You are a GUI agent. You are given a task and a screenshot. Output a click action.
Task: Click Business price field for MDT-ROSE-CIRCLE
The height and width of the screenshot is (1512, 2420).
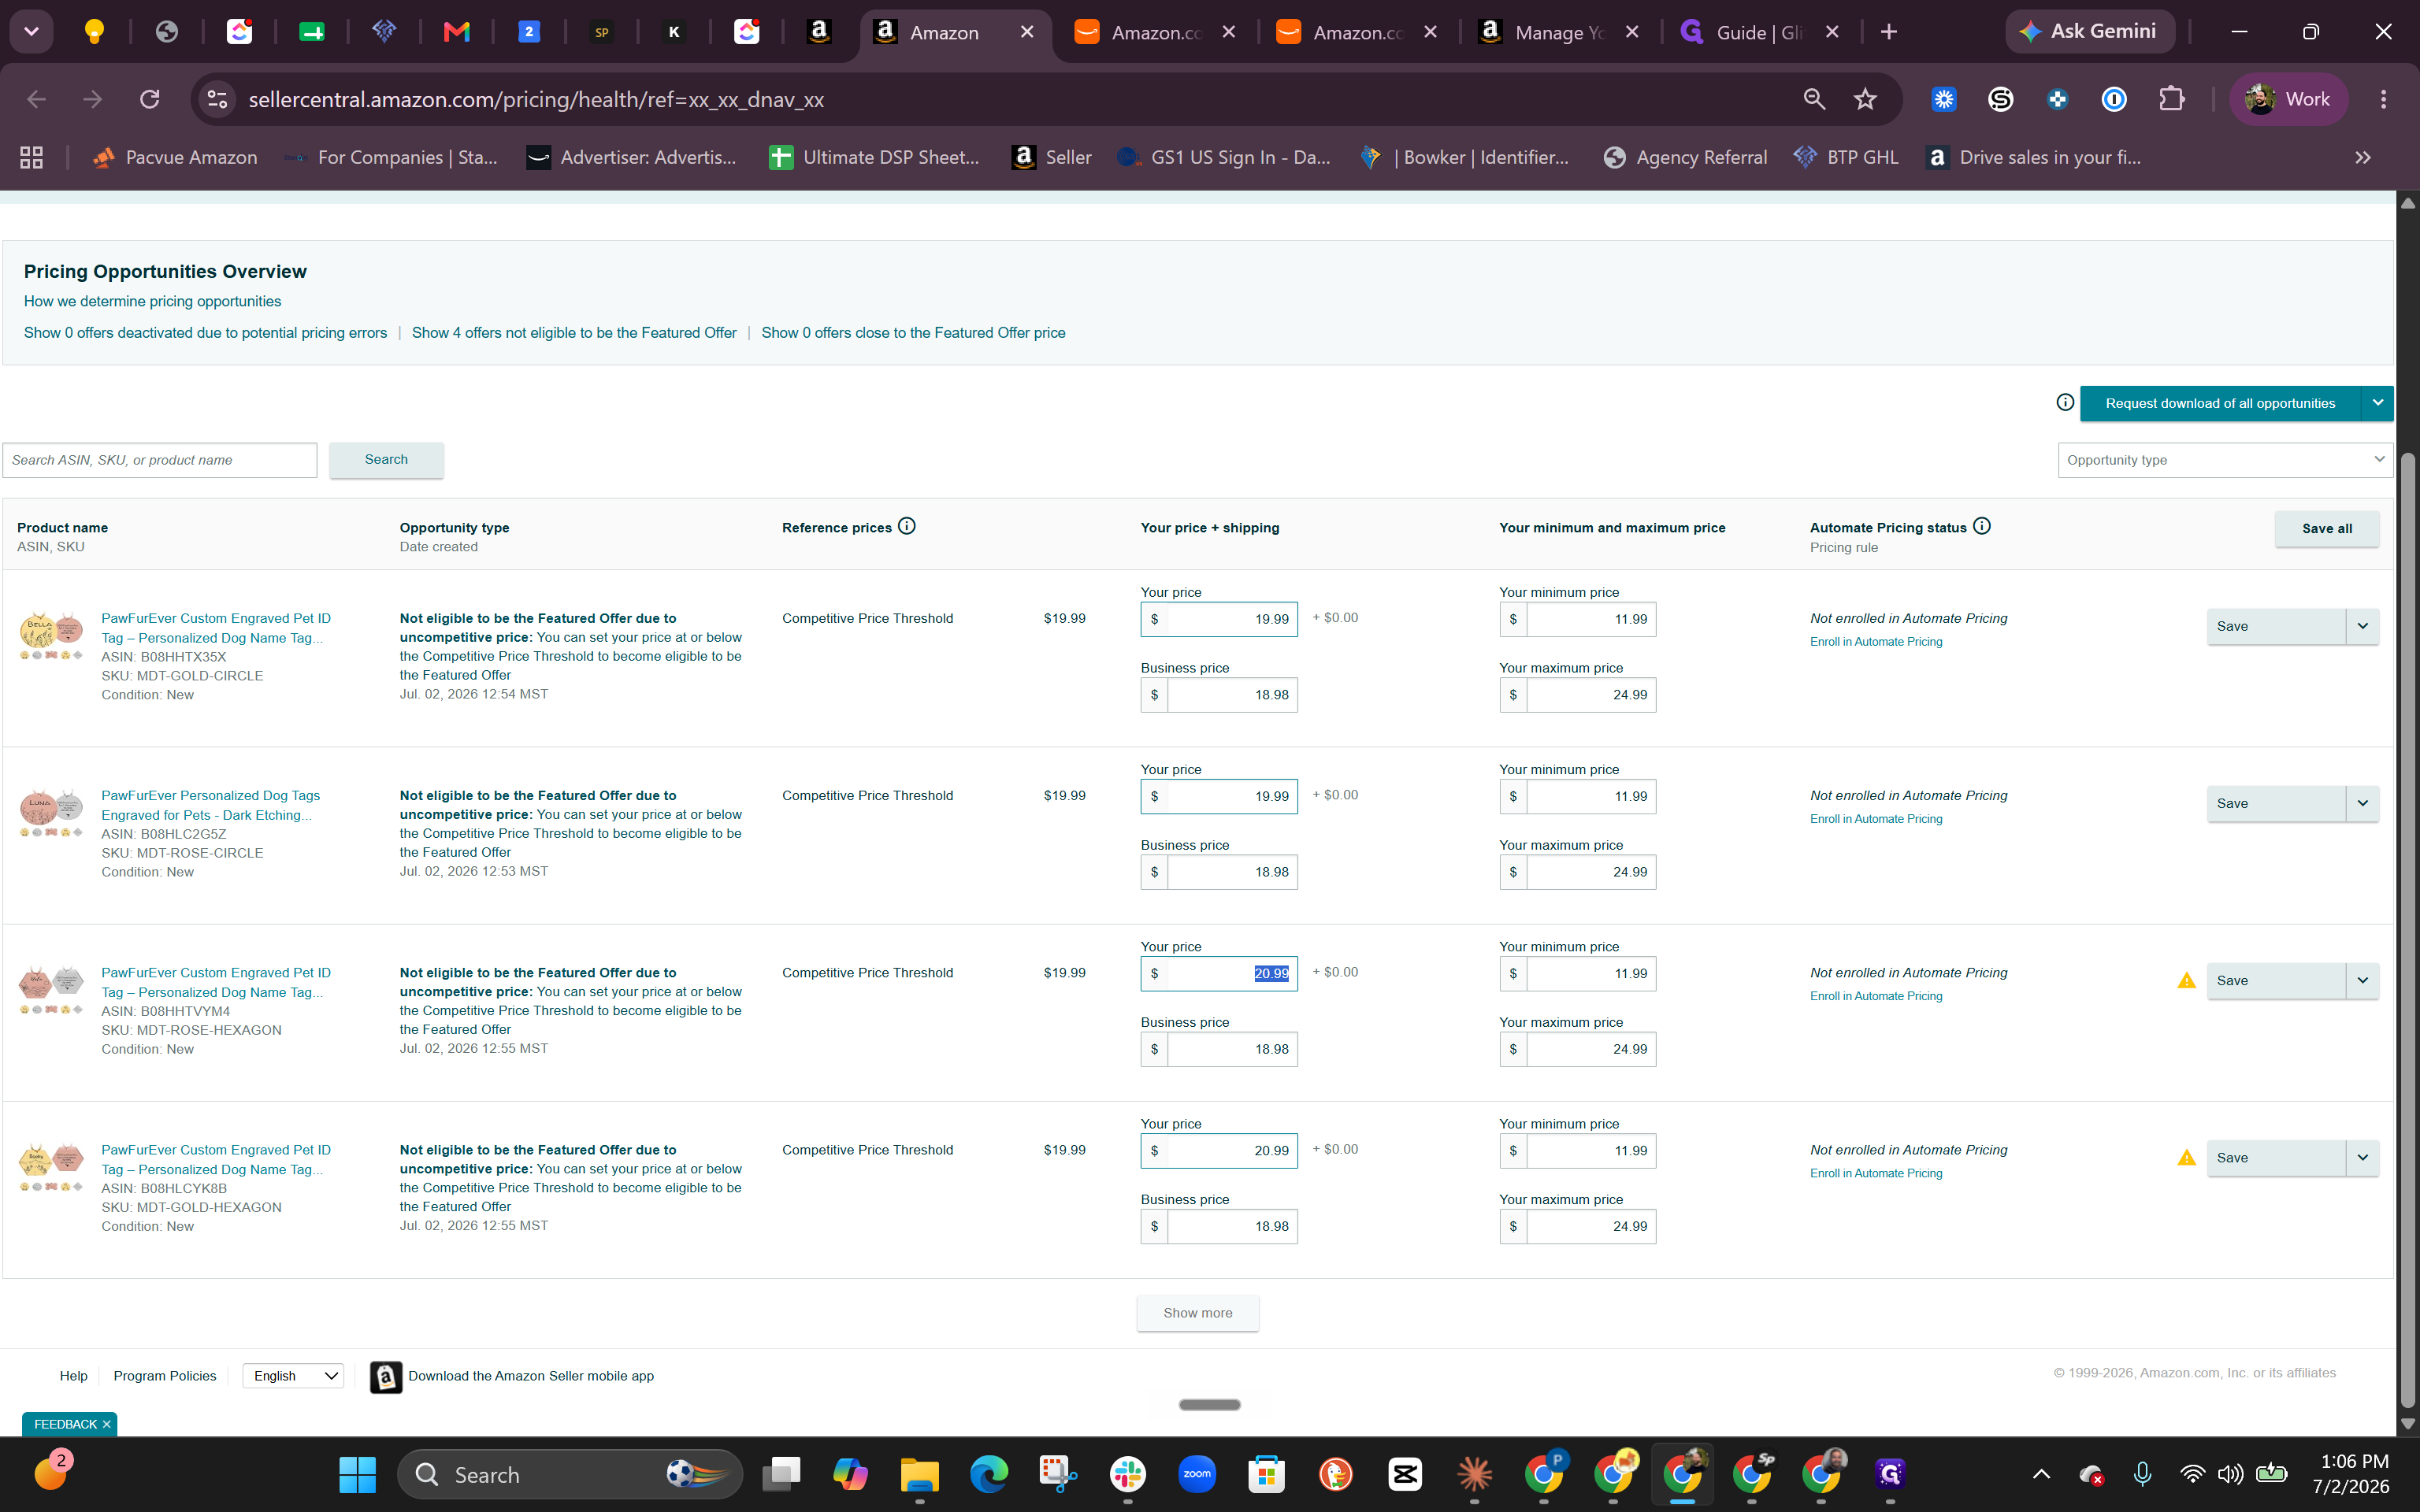[1219, 872]
